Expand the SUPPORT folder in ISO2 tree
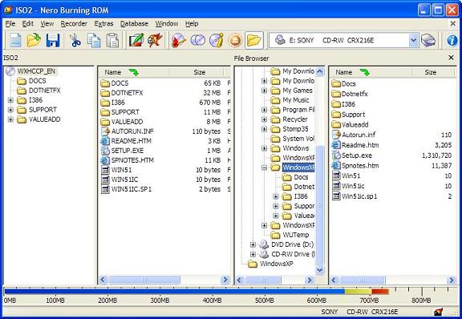This screenshot has height=319, width=462. pos(10,110)
